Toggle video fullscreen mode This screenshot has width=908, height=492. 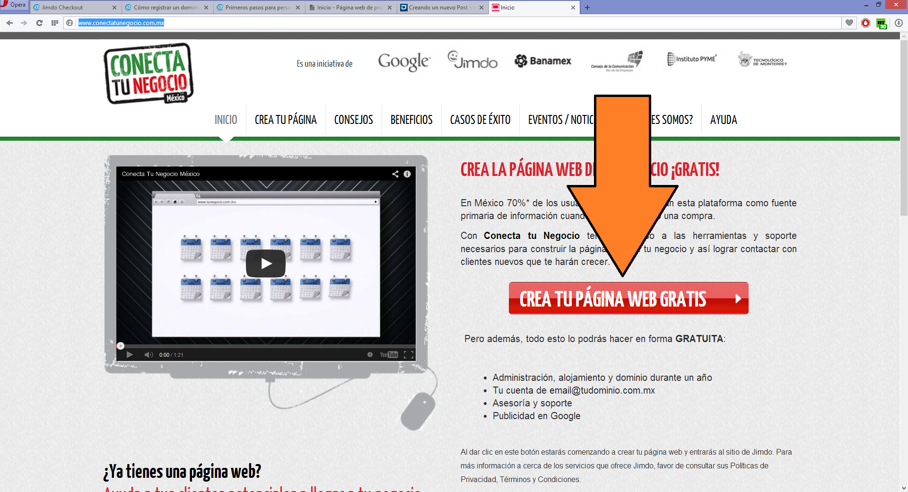409,355
